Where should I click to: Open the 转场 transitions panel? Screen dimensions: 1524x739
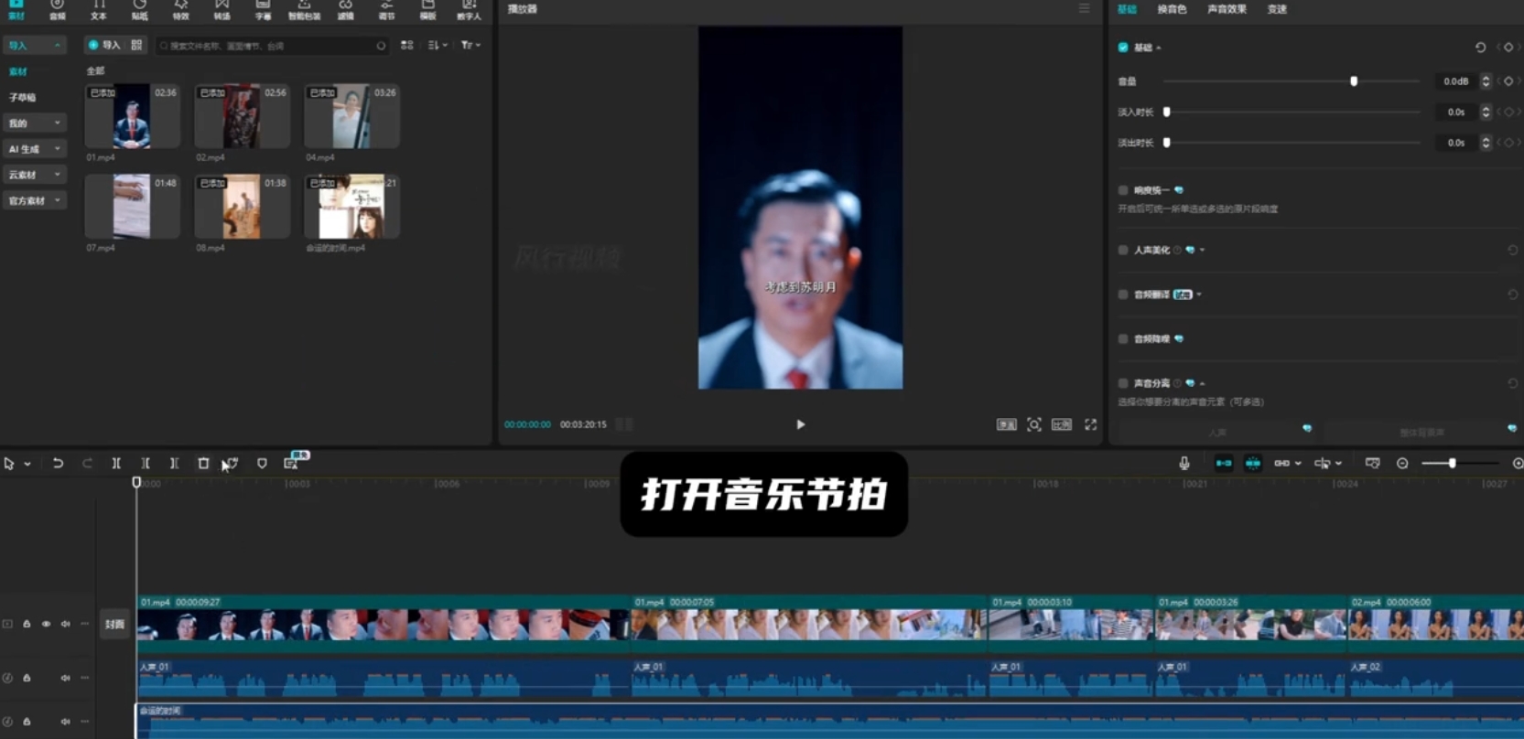222,10
